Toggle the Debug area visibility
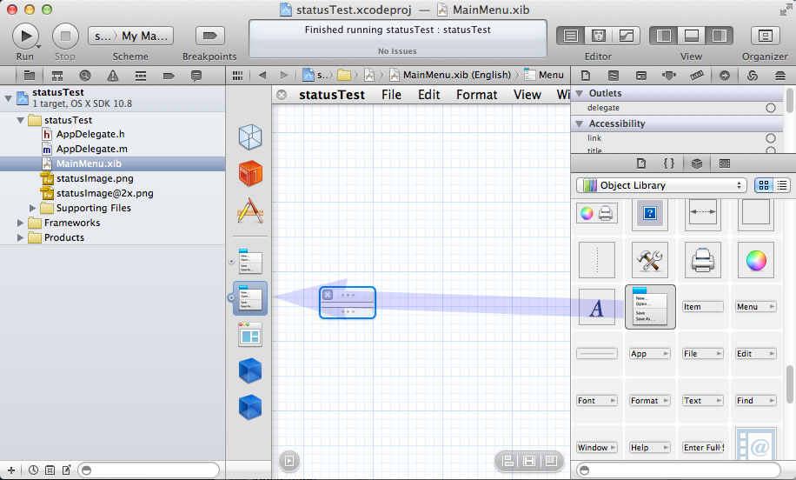Viewport: 796px width, 480px height. pyautogui.click(x=692, y=36)
